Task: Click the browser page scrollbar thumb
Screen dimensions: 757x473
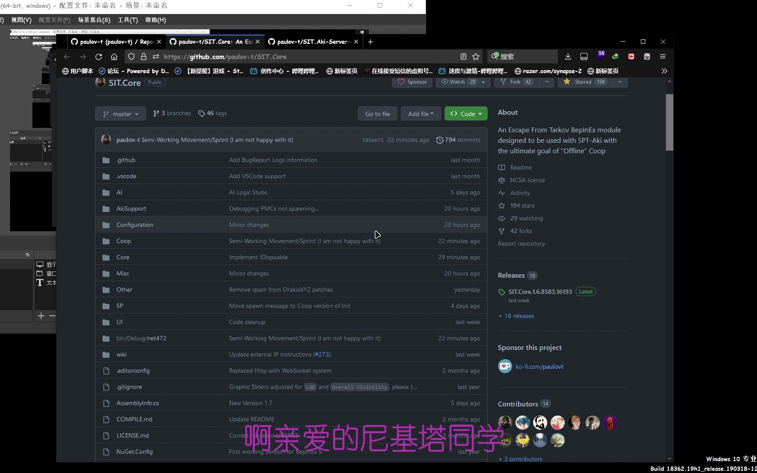Action: (669, 122)
